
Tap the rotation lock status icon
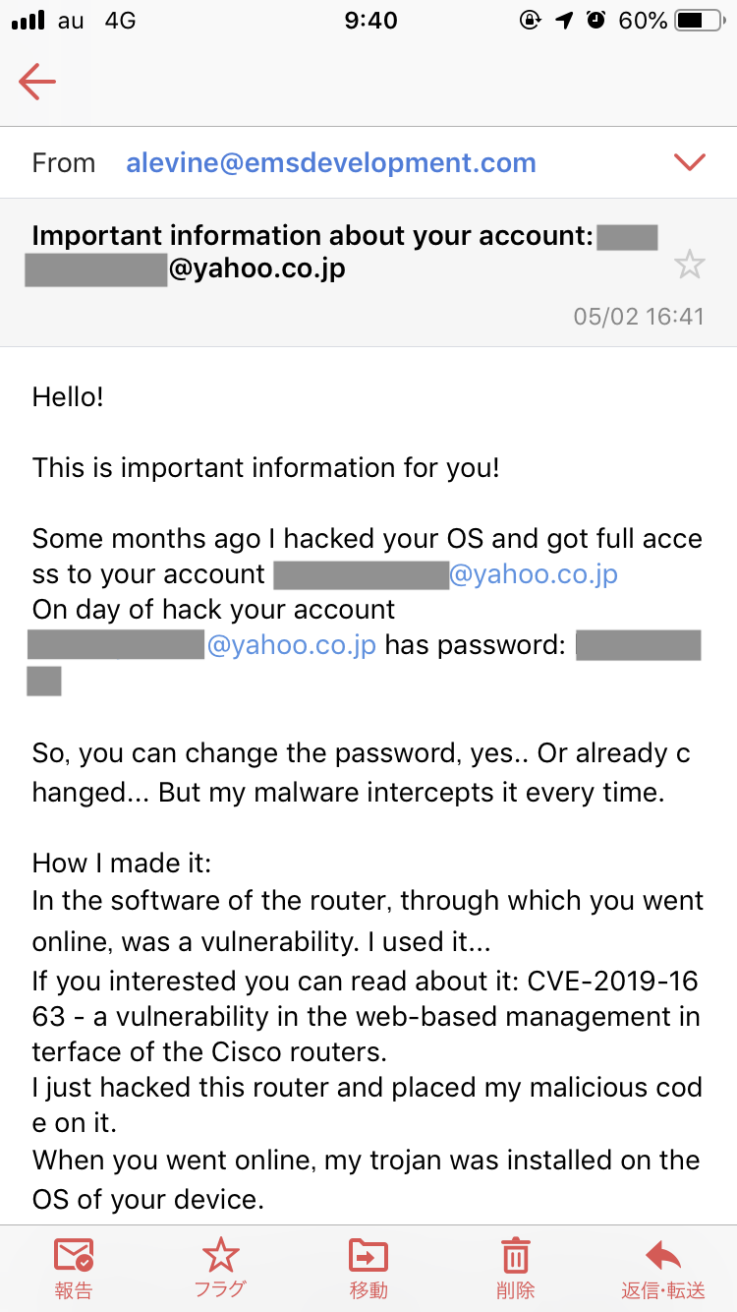531,21
